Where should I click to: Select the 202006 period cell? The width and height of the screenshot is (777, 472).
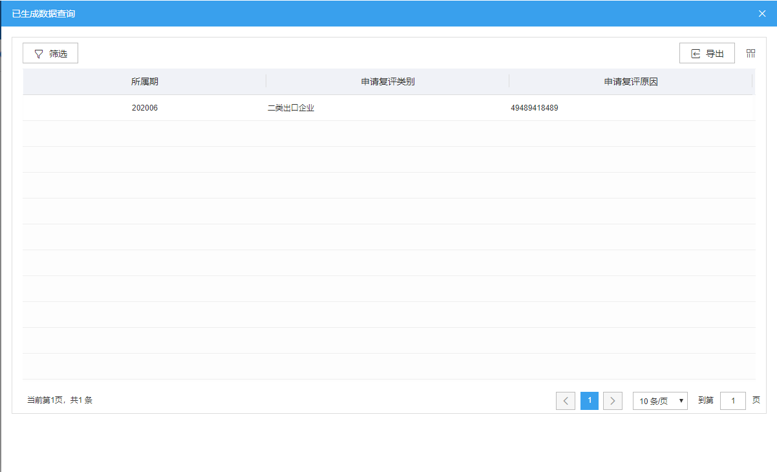[145, 108]
